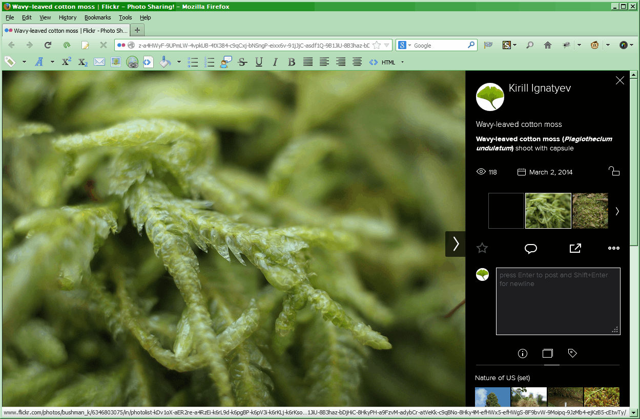Switch to the tags tab icon
The width and height of the screenshot is (640, 419).
[x=573, y=353]
